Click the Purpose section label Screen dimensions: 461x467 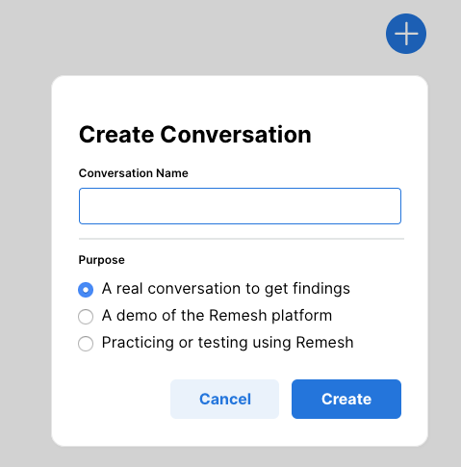(x=102, y=260)
